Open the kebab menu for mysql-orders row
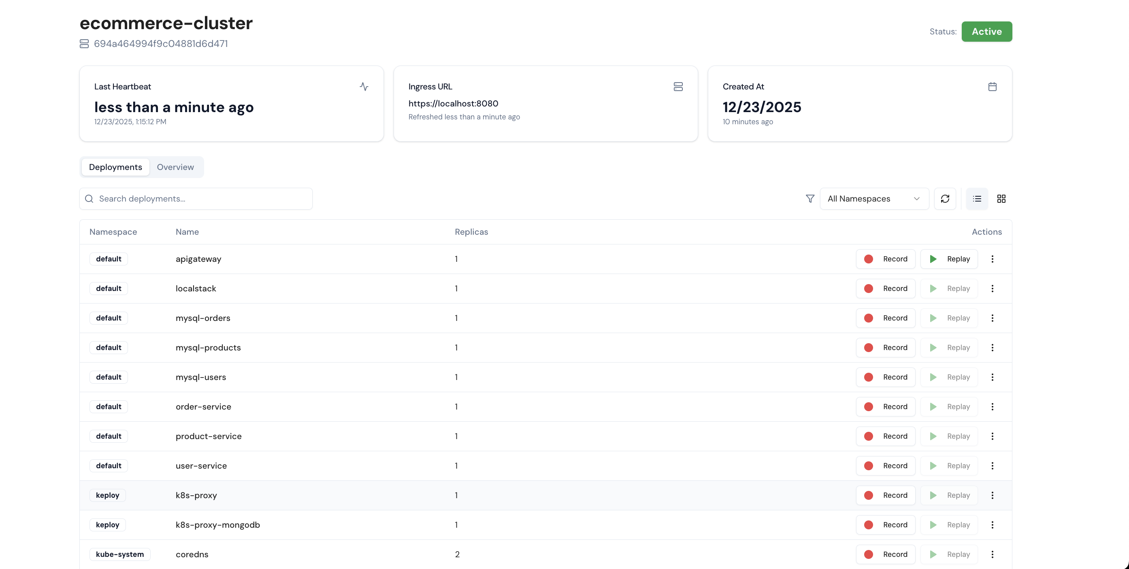Screen dimensions: 1129x569 click(x=992, y=318)
